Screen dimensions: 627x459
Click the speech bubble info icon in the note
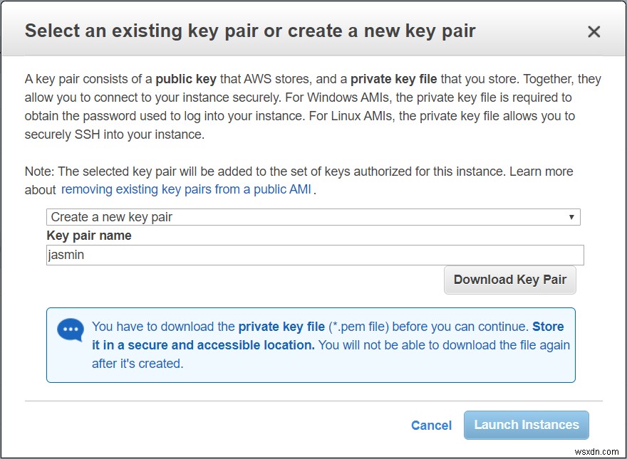tap(70, 329)
